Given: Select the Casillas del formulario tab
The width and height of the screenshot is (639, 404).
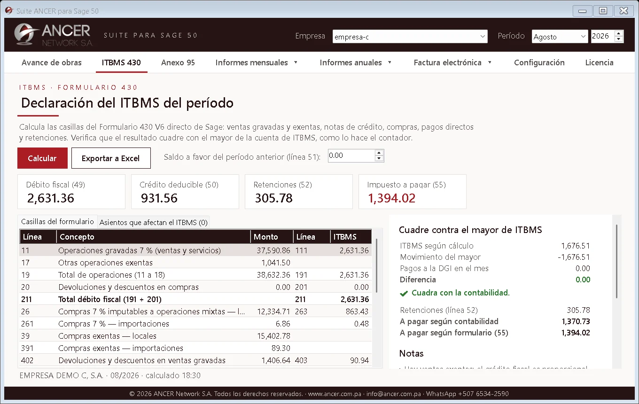Looking at the screenshot, I should [58, 222].
